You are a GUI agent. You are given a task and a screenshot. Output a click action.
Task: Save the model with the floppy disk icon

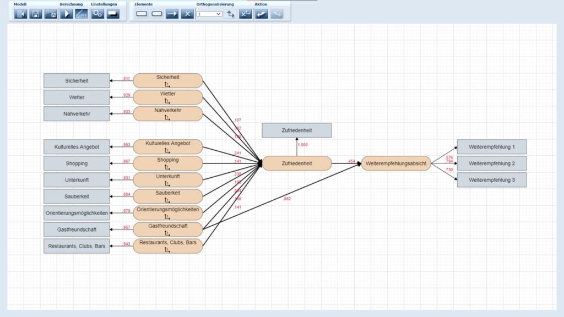[x=36, y=14]
